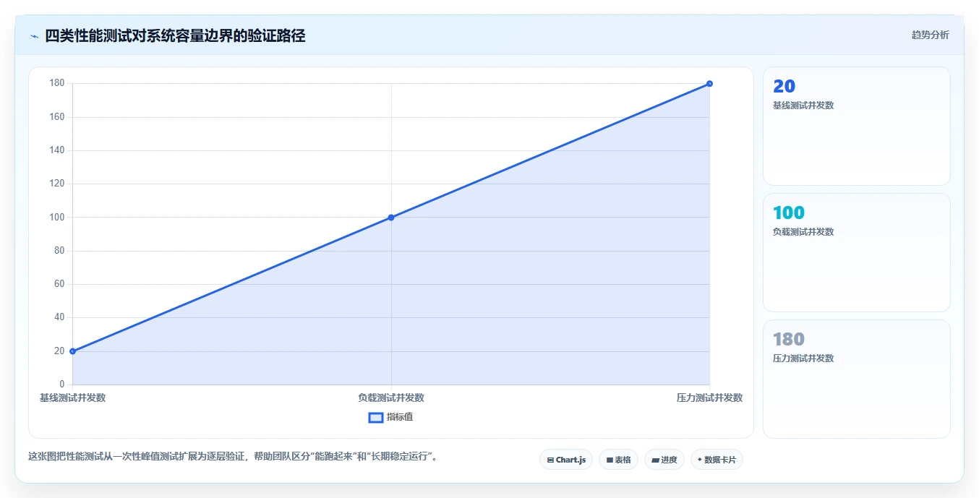
Task: Click the x-axis label 压力测试并发数
Action: pyautogui.click(x=709, y=398)
